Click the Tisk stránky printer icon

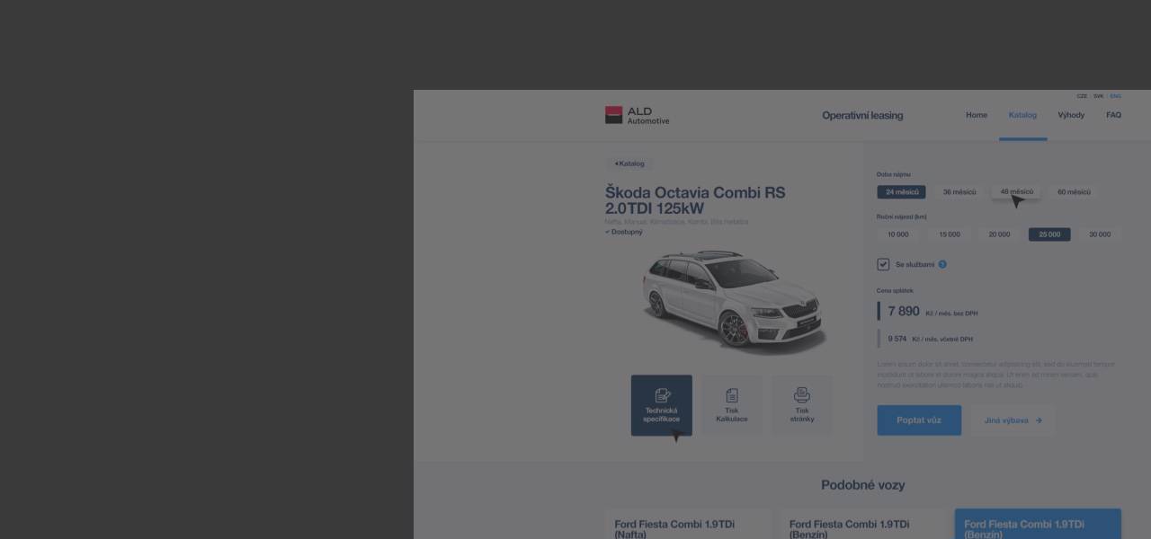point(802,395)
